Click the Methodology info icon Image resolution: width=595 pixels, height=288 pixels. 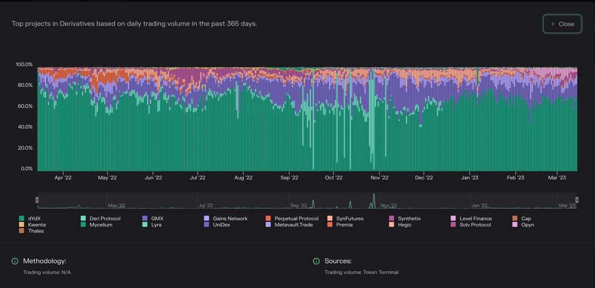(x=15, y=261)
